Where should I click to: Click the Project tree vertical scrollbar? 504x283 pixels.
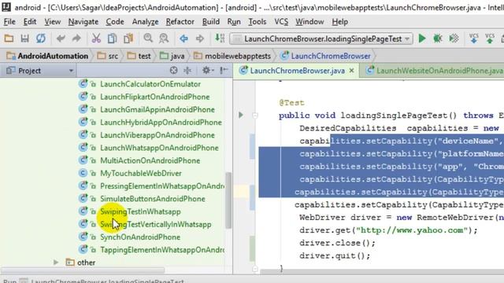[228, 200]
